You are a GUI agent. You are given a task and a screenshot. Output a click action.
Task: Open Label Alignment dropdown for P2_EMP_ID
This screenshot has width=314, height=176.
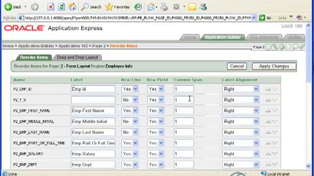point(240,89)
